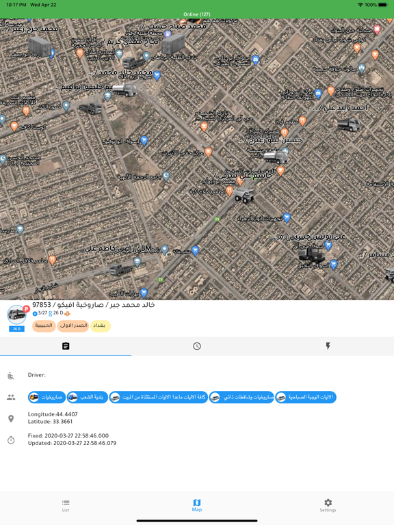Image resolution: width=394 pixels, height=525 pixels.
Task: Tap the battery indicator in status bar
Action: [382, 5]
